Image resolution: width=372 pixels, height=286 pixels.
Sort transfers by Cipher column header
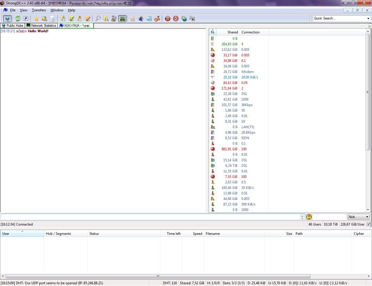click(x=362, y=234)
